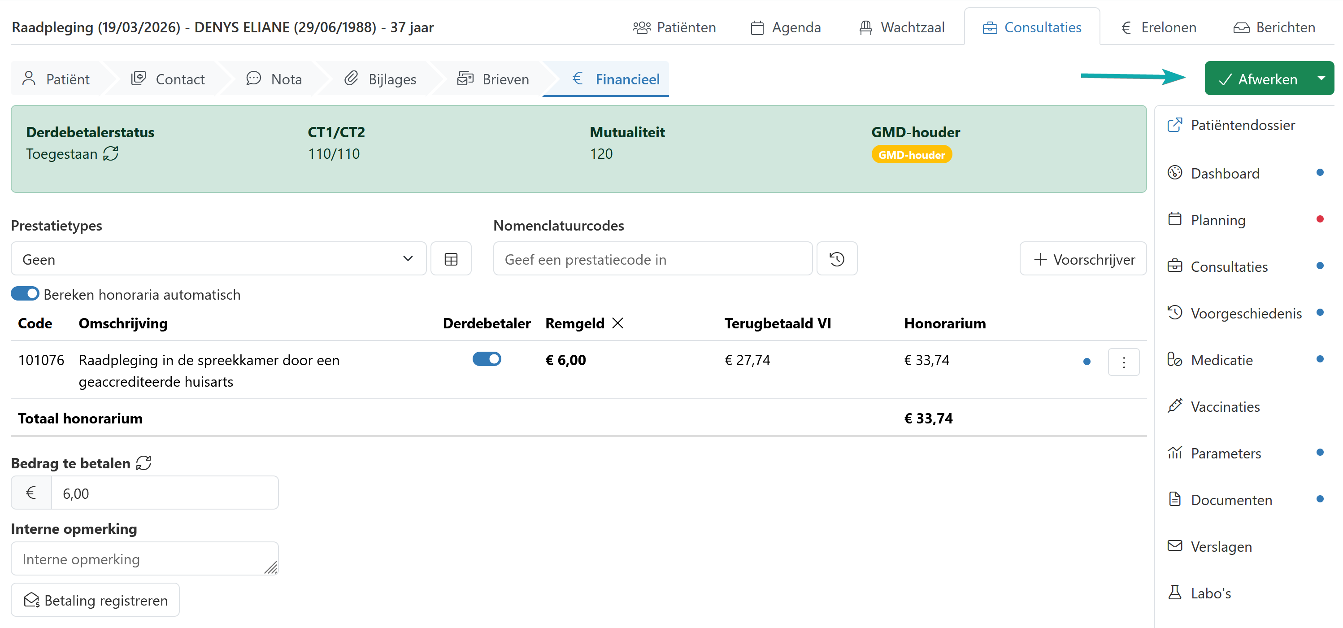The width and height of the screenshot is (1343, 628).
Task: Refresh the Derdebetalerstatus Toegestaan icon
Action: [110, 154]
